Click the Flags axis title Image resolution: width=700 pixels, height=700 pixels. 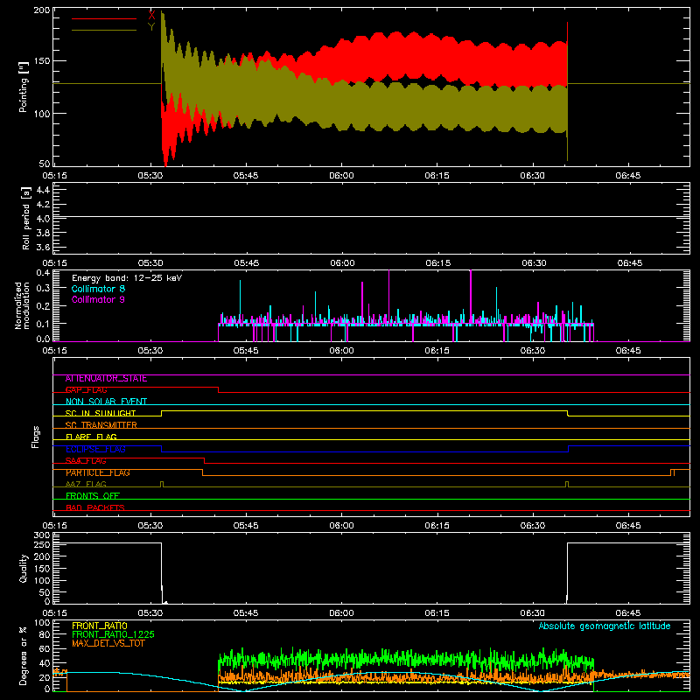35,437
